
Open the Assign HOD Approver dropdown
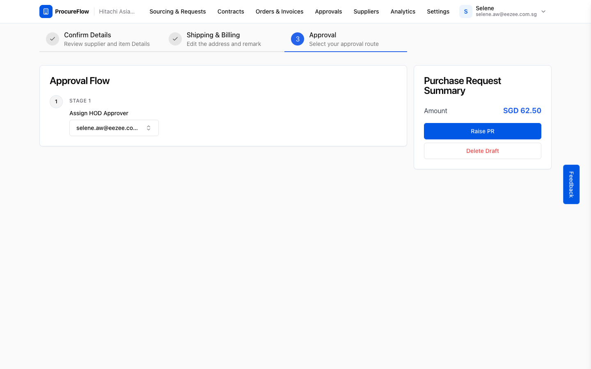coord(114,128)
